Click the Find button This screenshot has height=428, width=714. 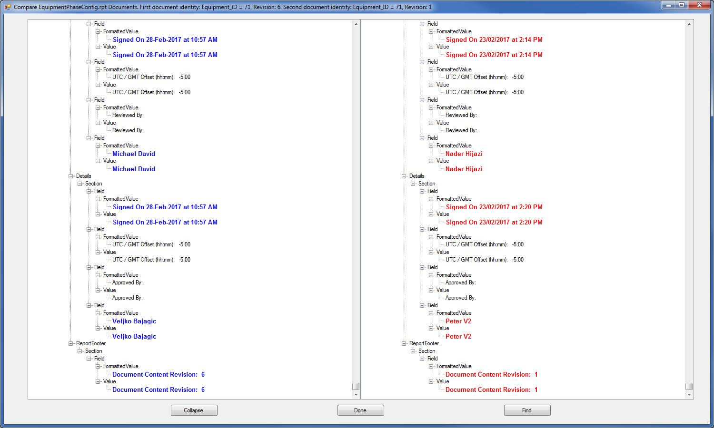pyautogui.click(x=527, y=410)
